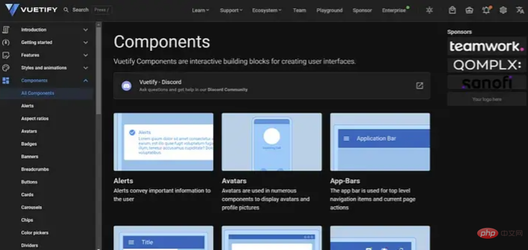Click the Discord logo avatar
The width and height of the screenshot is (528, 250).
click(x=127, y=86)
